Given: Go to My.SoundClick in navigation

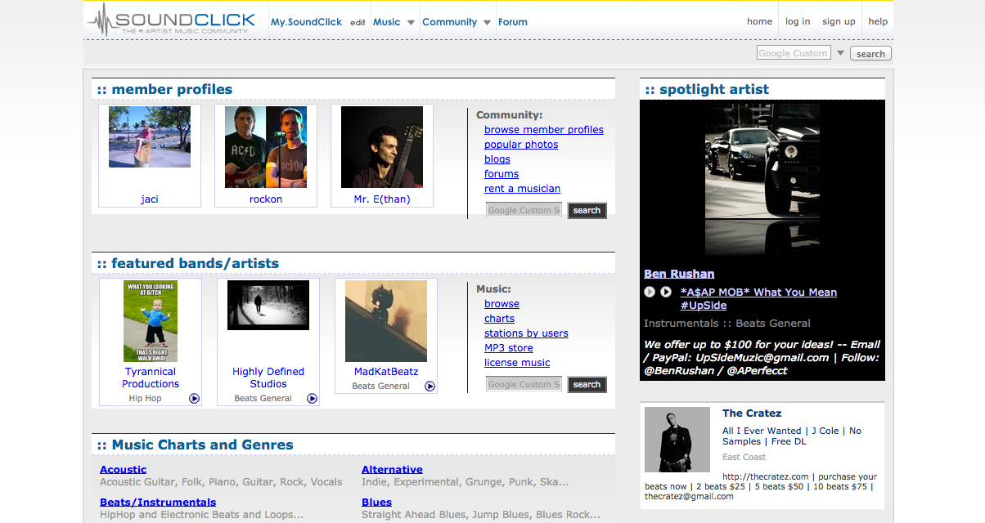Looking at the screenshot, I should pos(306,22).
